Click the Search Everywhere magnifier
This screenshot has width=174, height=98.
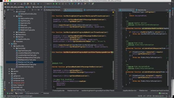coord(170,4)
